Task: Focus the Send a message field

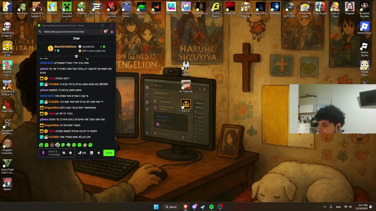Action: tap(54, 153)
